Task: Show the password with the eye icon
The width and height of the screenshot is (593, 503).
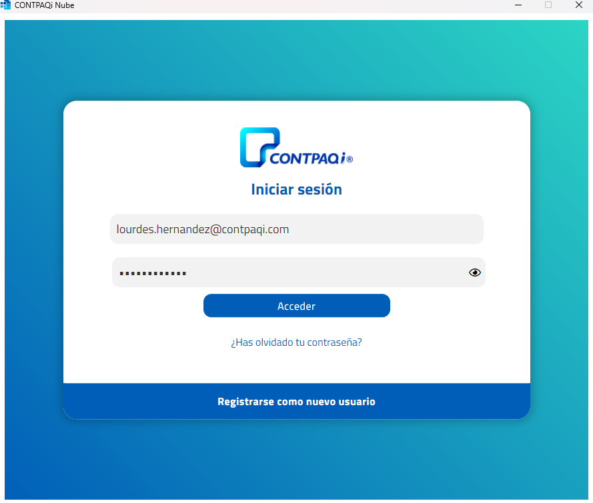Action: [475, 272]
